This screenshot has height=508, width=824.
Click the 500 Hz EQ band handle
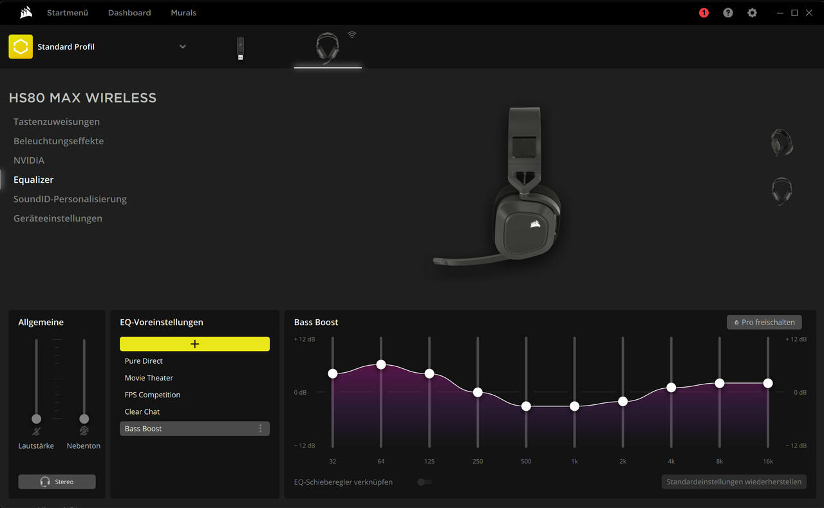526,406
